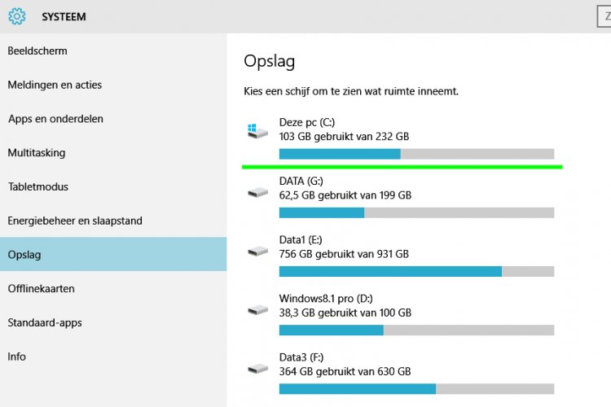Go to Meldingen en acties

coord(55,85)
